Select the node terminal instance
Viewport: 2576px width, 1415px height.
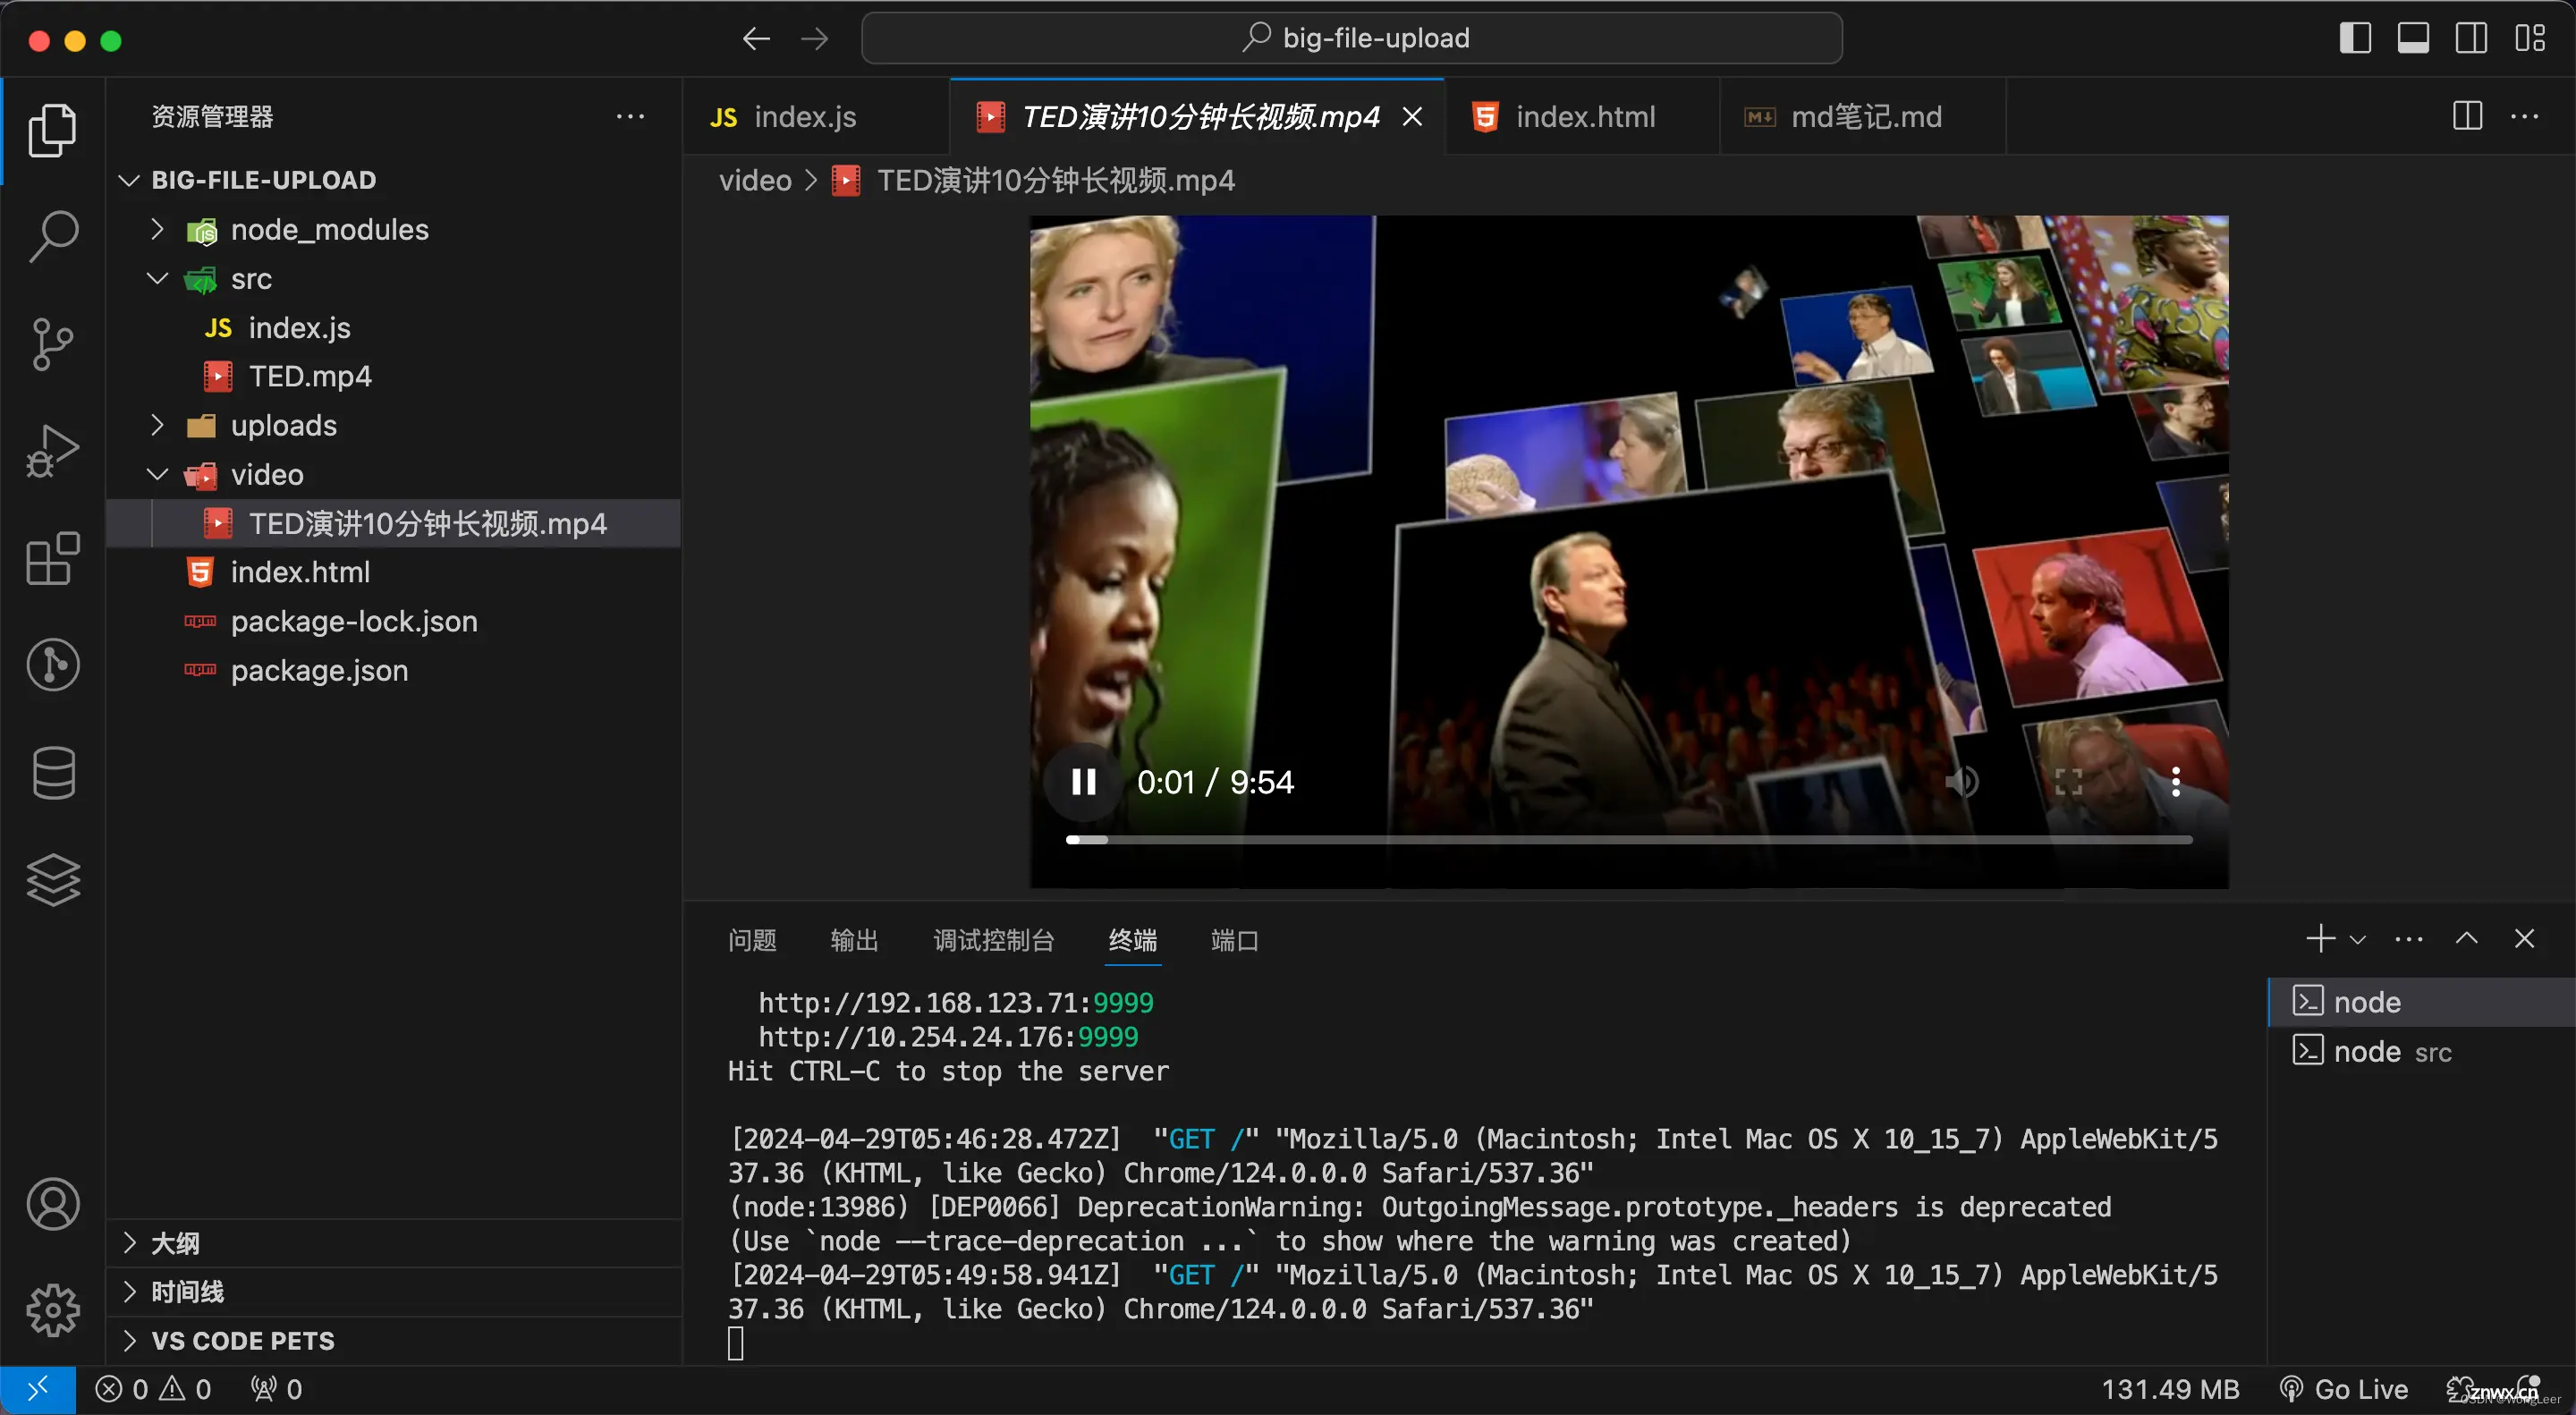[2421, 1002]
